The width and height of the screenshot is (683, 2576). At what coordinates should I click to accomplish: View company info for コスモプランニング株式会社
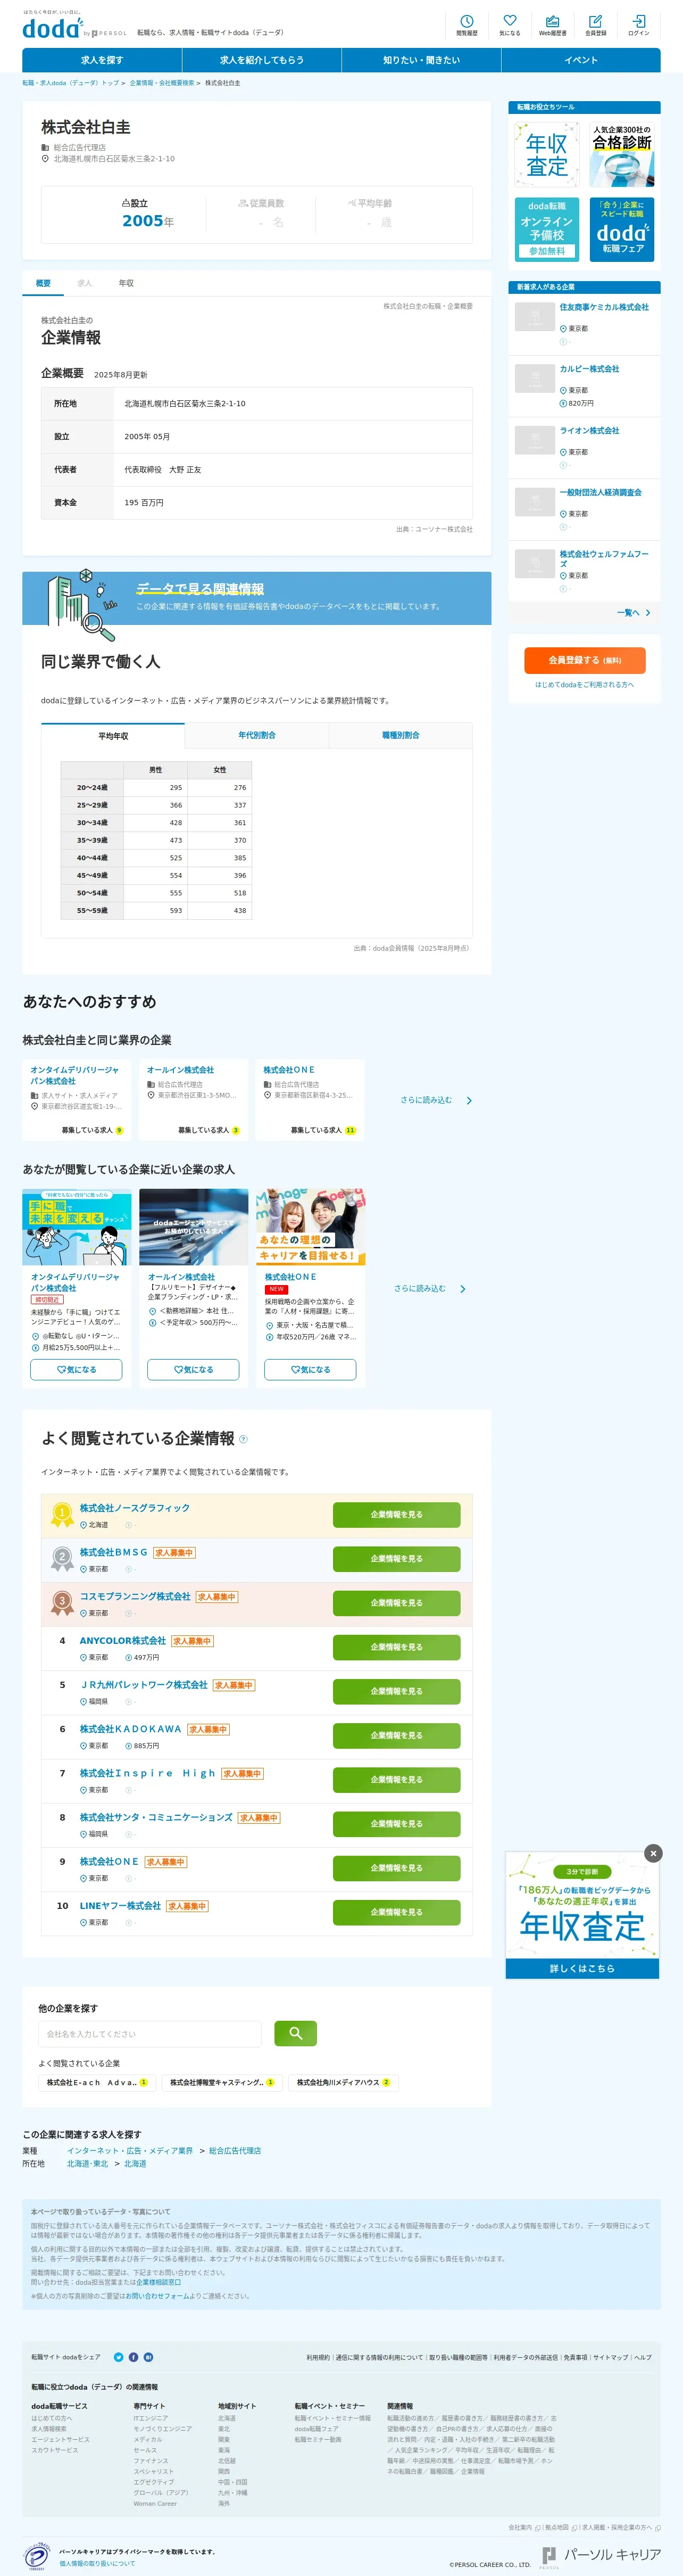[x=396, y=1603]
